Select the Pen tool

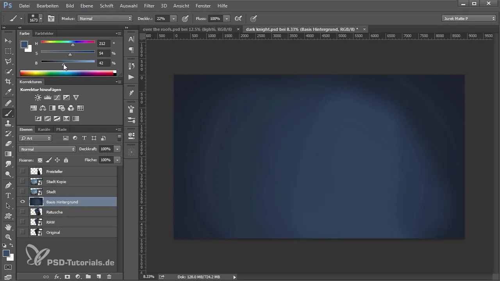8,185
